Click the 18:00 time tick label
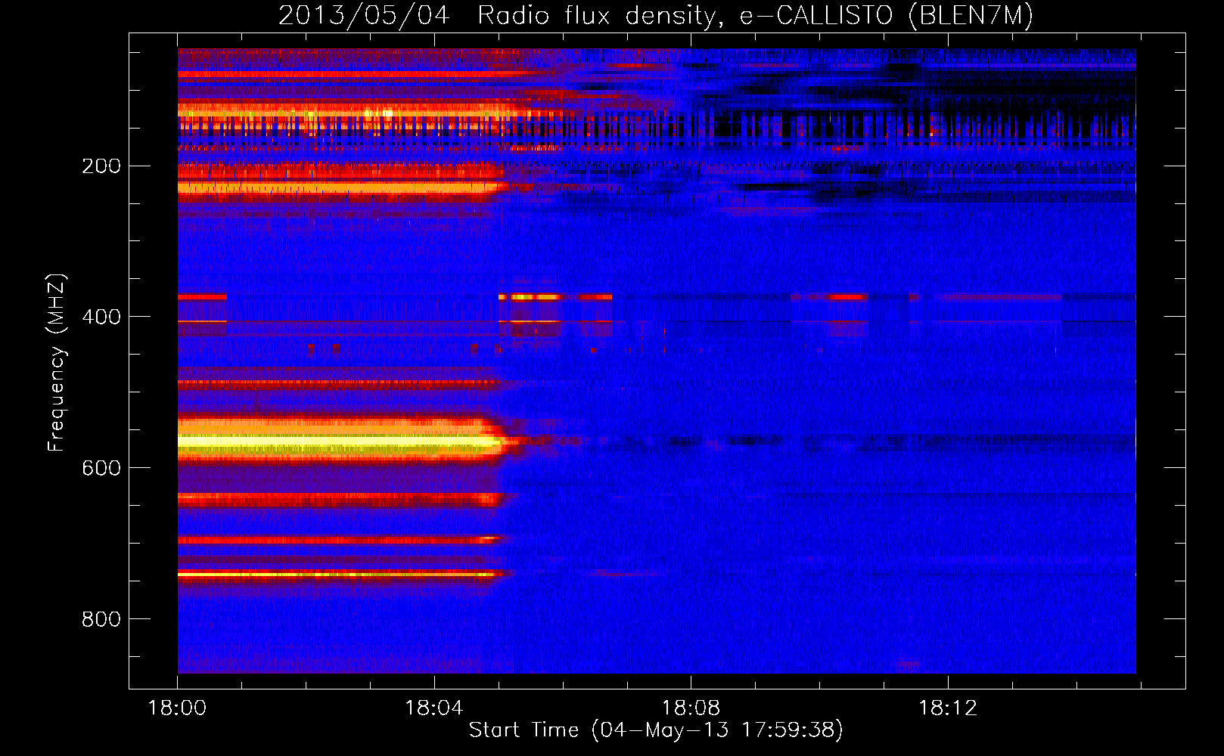 click(177, 708)
